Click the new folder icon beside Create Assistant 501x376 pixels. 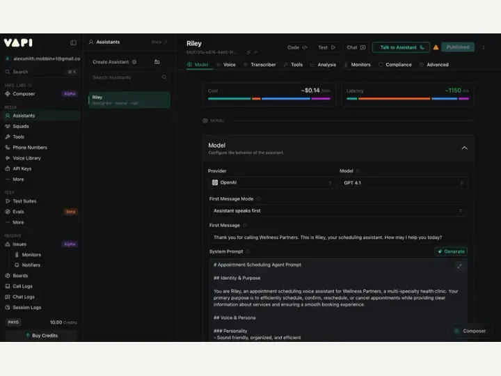point(157,62)
